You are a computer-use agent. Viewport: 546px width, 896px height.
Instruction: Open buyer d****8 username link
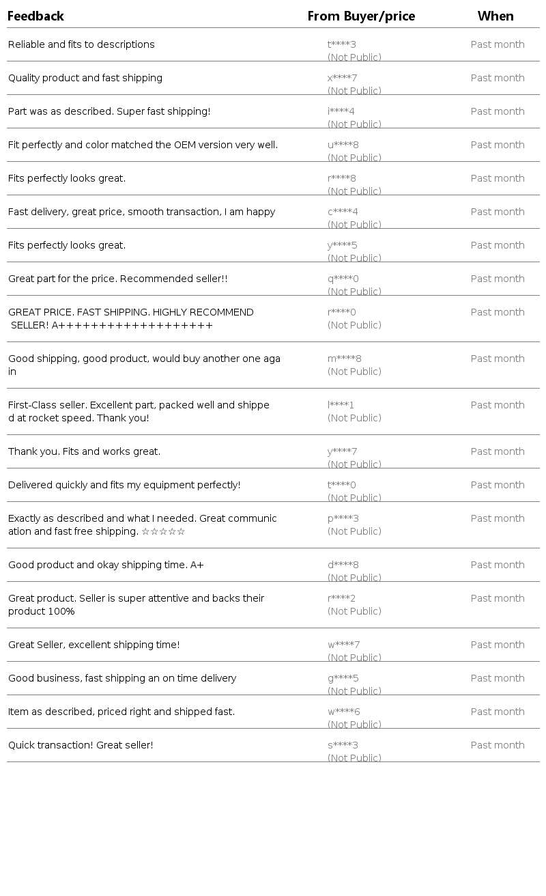click(x=343, y=565)
